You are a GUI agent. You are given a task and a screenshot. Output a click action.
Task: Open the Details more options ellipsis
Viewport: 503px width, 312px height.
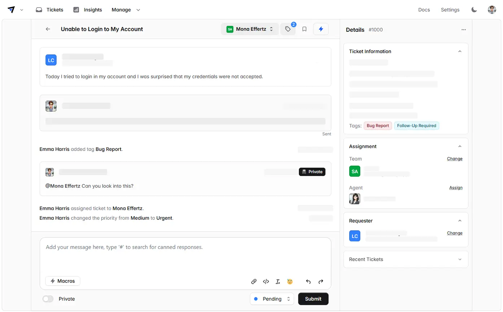pyautogui.click(x=464, y=30)
